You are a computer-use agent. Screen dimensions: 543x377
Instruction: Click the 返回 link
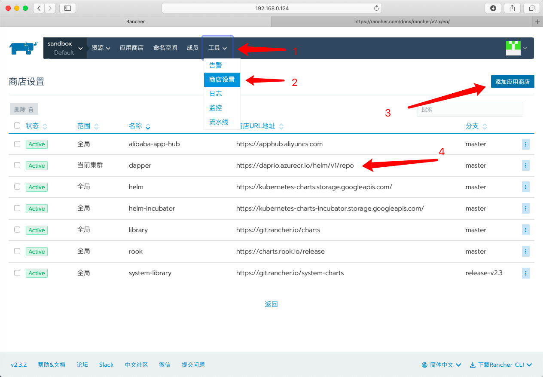pos(271,304)
